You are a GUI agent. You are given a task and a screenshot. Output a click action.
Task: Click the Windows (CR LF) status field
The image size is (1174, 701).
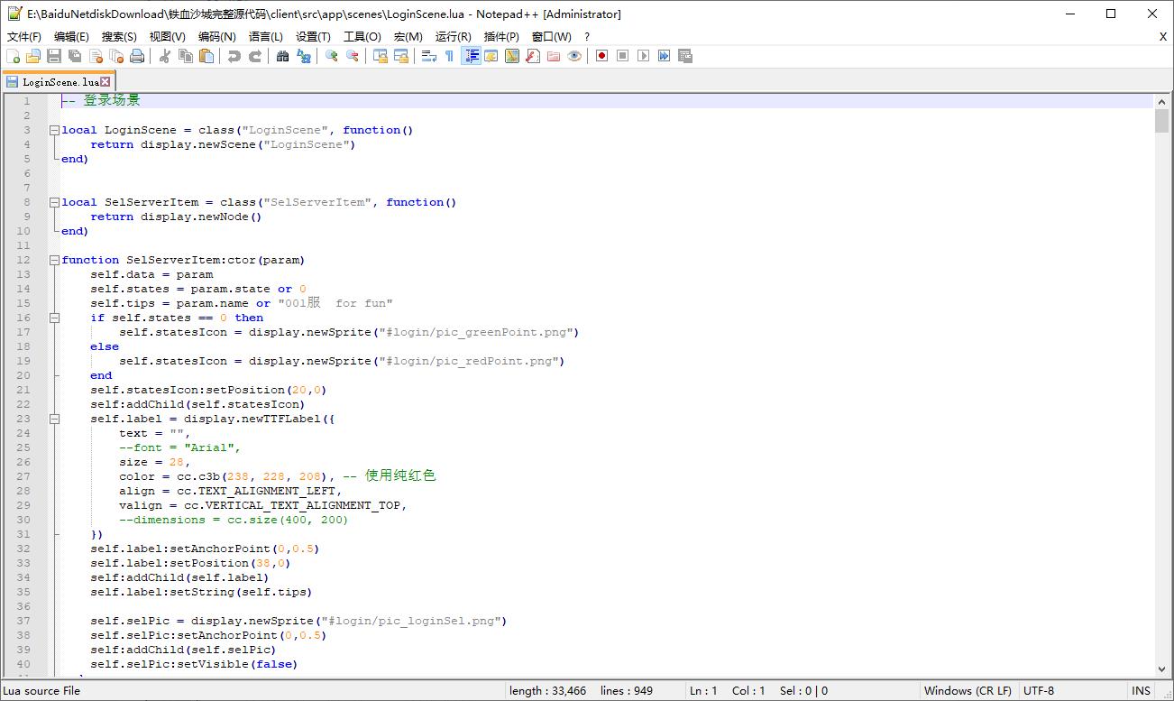click(x=968, y=691)
